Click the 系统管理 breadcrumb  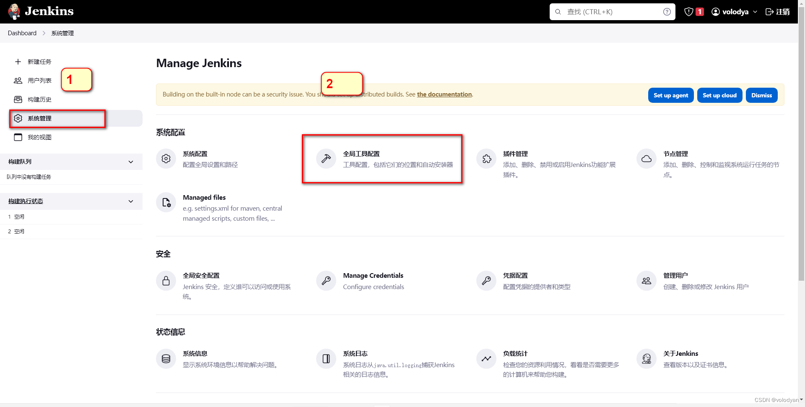[x=62, y=33]
